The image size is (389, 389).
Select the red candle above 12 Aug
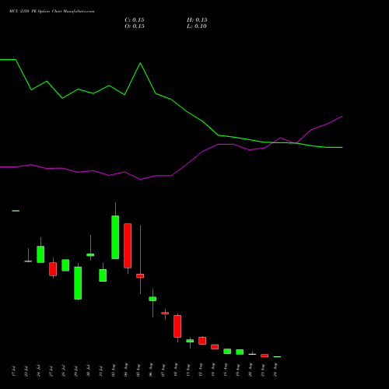coord(202,341)
